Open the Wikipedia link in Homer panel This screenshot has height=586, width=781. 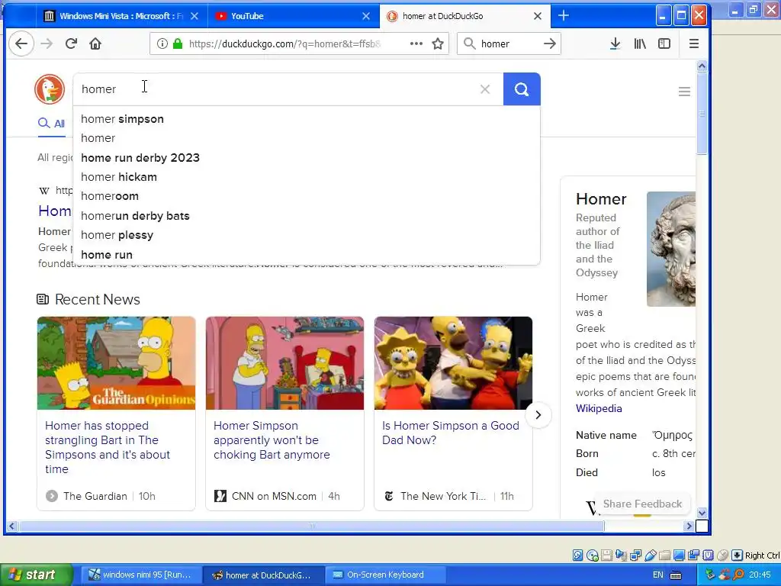[599, 408]
